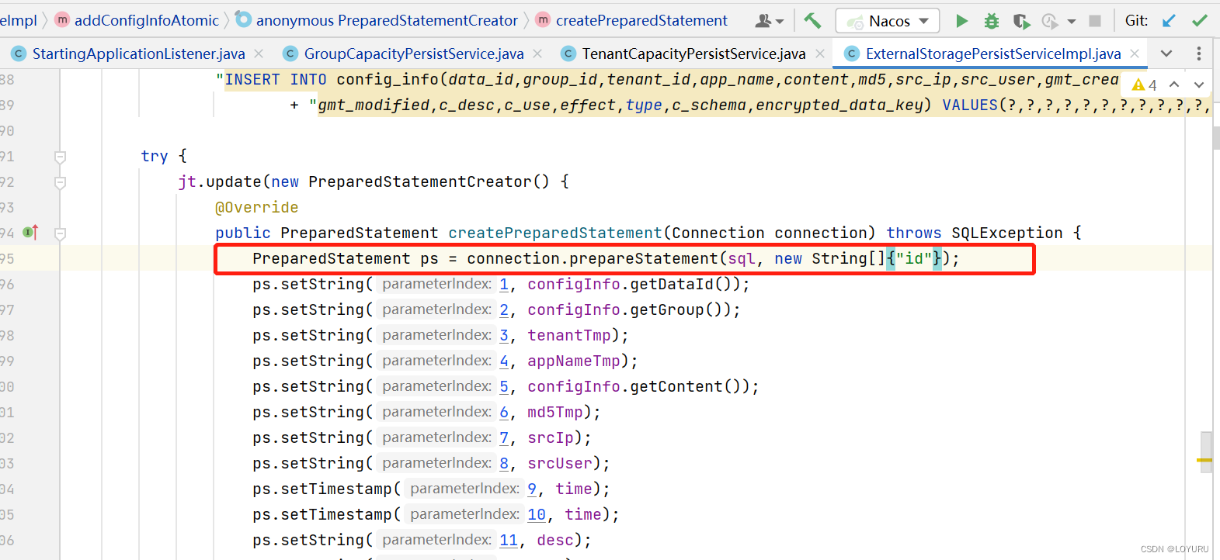The image size is (1220, 560).
Task: Click parameter index 11 in setString
Action: point(509,540)
